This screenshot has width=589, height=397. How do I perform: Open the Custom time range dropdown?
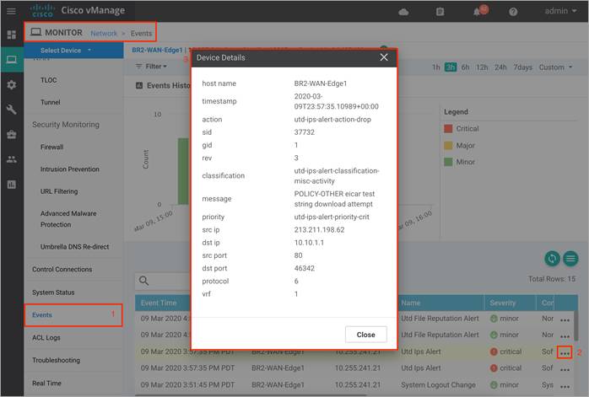pyautogui.click(x=555, y=67)
